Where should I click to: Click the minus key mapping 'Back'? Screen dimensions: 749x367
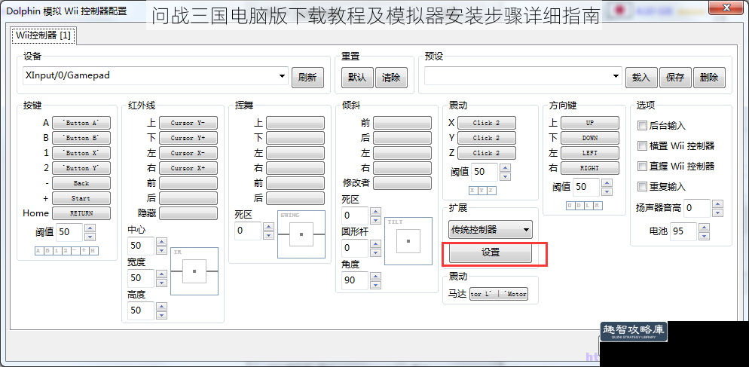(x=81, y=183)
